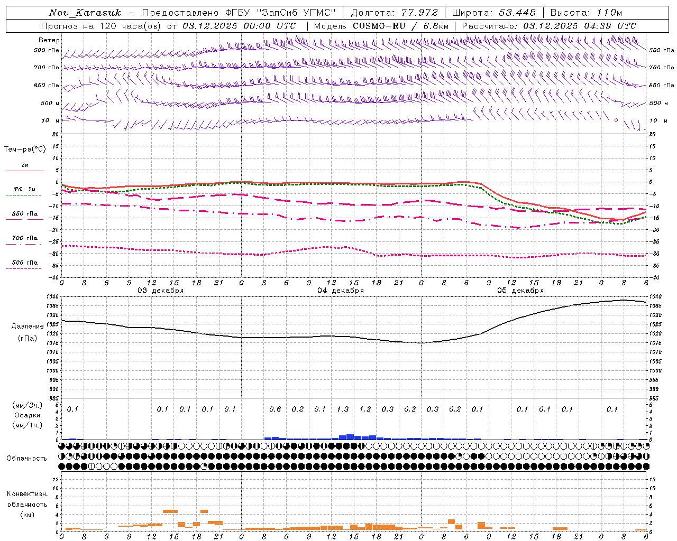Click the pink dotted line sample under 500 гПа legend
Screen dimensions: 677x541
(23, 269)
